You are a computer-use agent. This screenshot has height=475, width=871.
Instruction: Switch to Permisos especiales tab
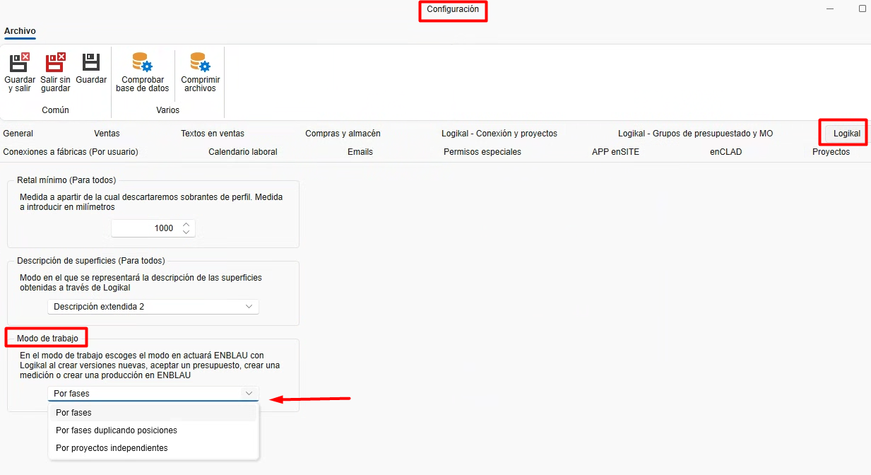click(482, 152)
